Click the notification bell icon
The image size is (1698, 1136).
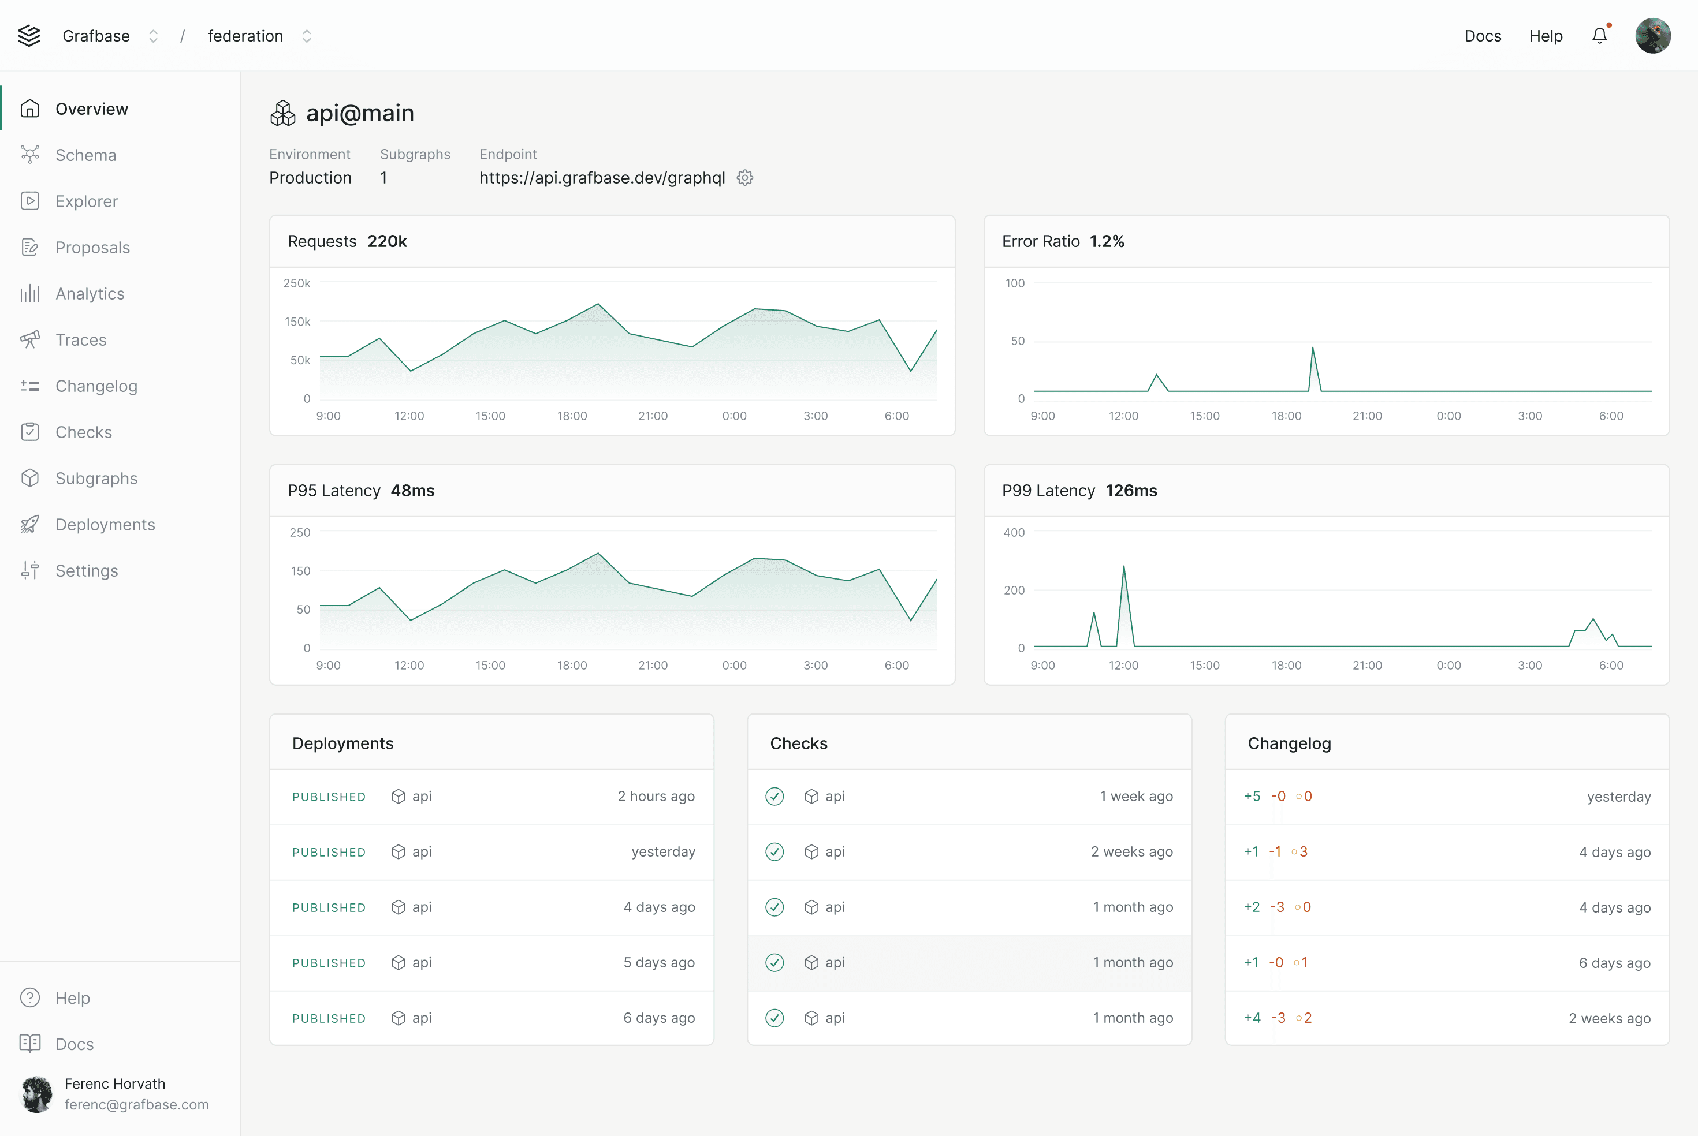coord(1599,35)
